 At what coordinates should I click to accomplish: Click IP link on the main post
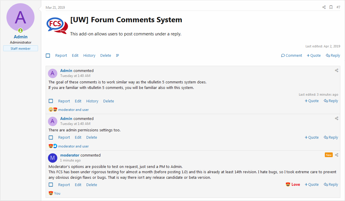click(x=118, y=56)
